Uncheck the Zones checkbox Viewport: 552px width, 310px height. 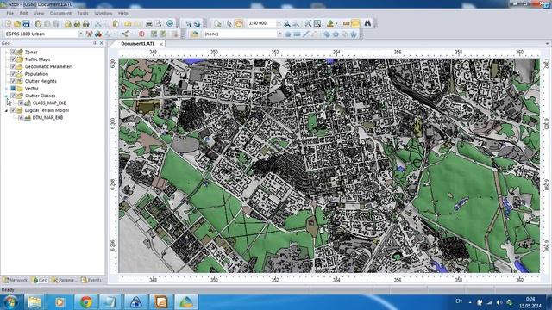[x=13, y=52]
